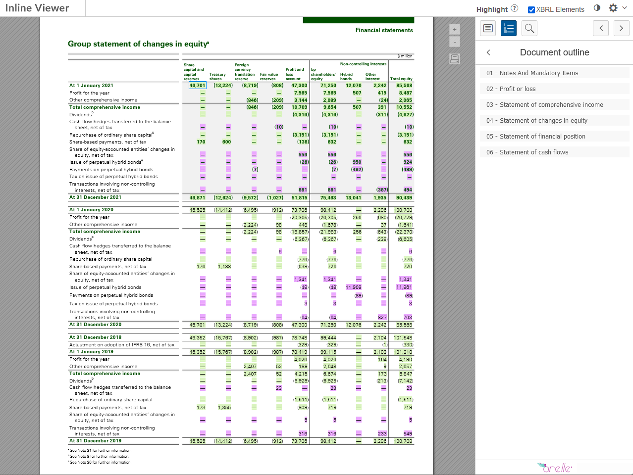Select 11,909 hybrid bonds issued in 2020

[354, 287]
